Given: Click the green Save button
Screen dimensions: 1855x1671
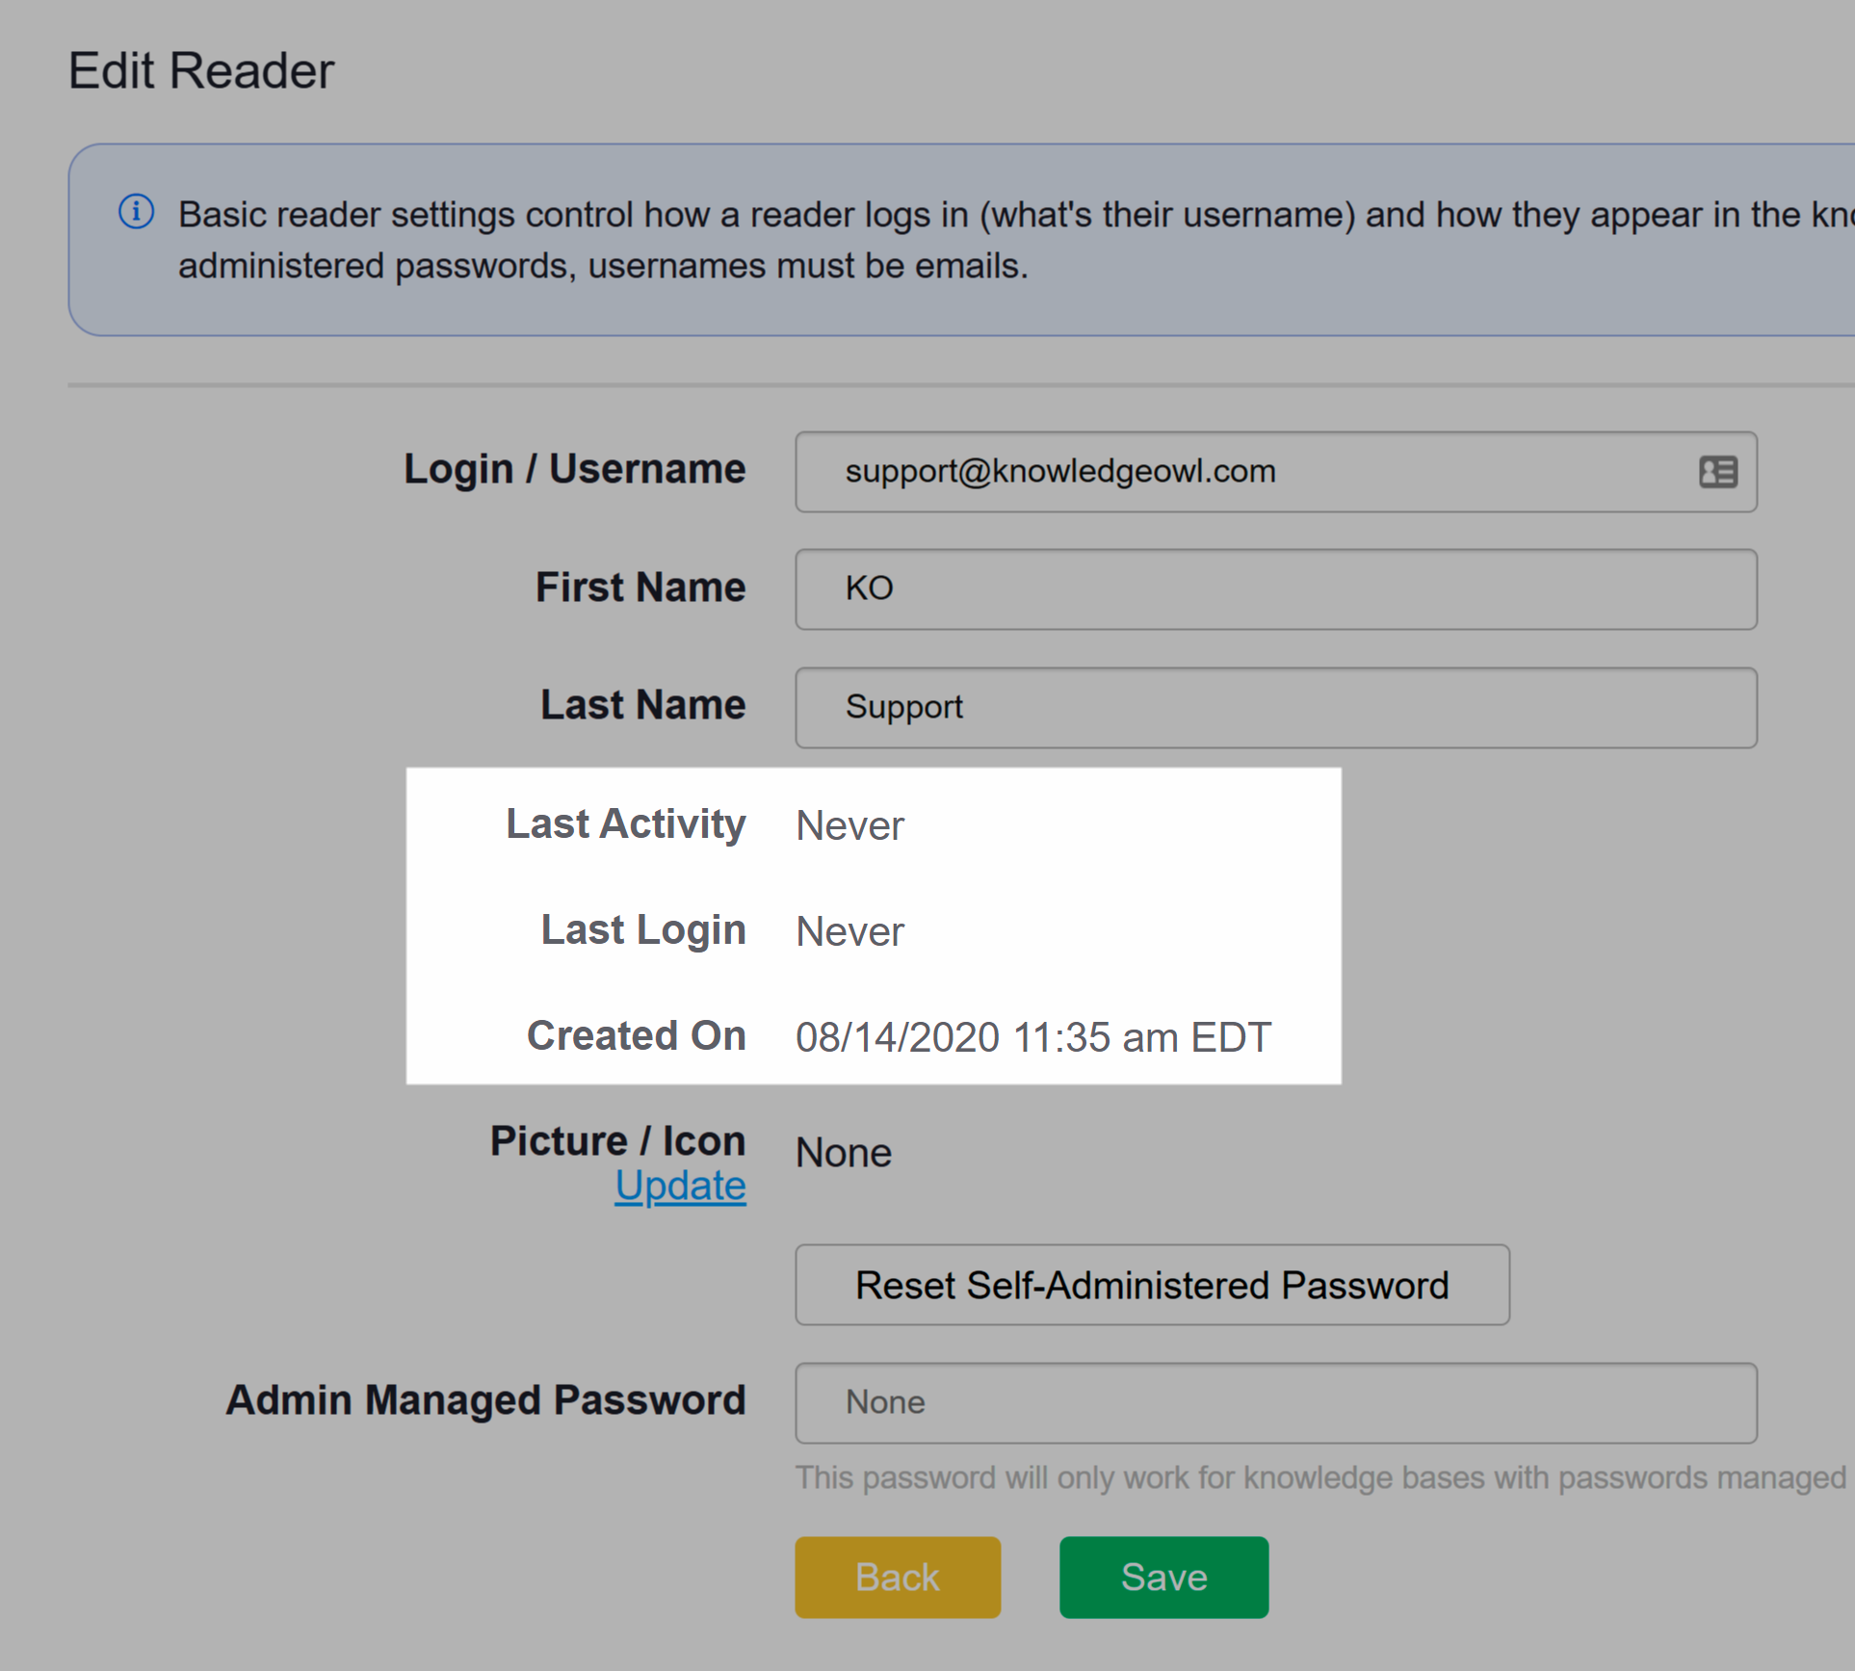Looking at the screenshot, I should coord(1163,1577).
